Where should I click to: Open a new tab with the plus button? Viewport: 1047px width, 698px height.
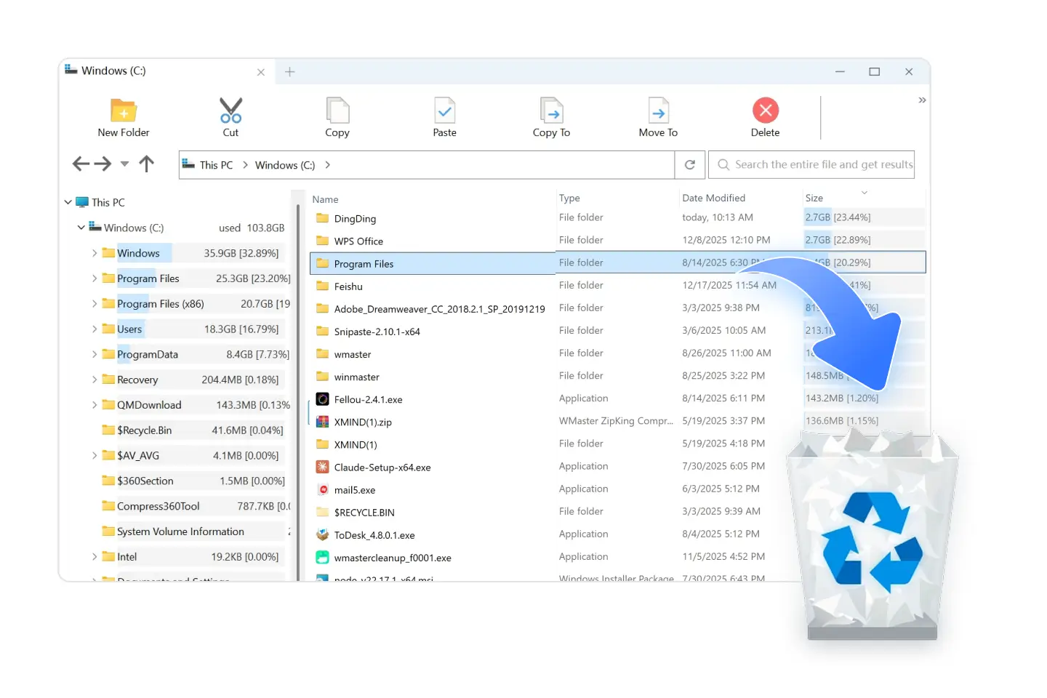289,71
